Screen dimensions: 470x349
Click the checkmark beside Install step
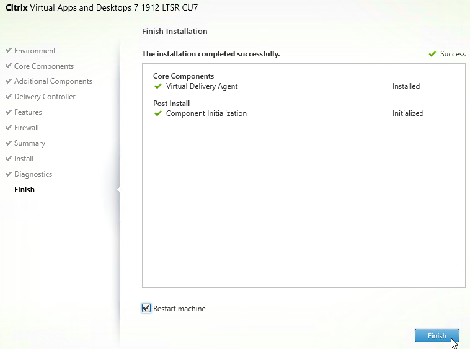9,159
